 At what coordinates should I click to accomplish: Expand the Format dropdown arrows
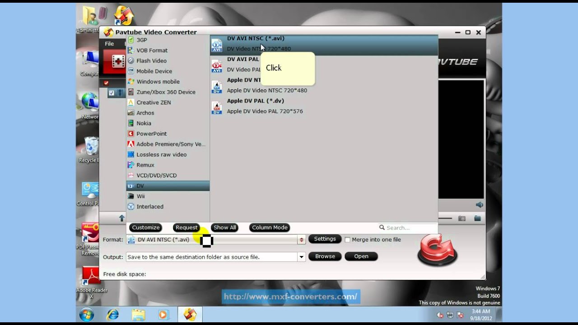pos(302,240)
